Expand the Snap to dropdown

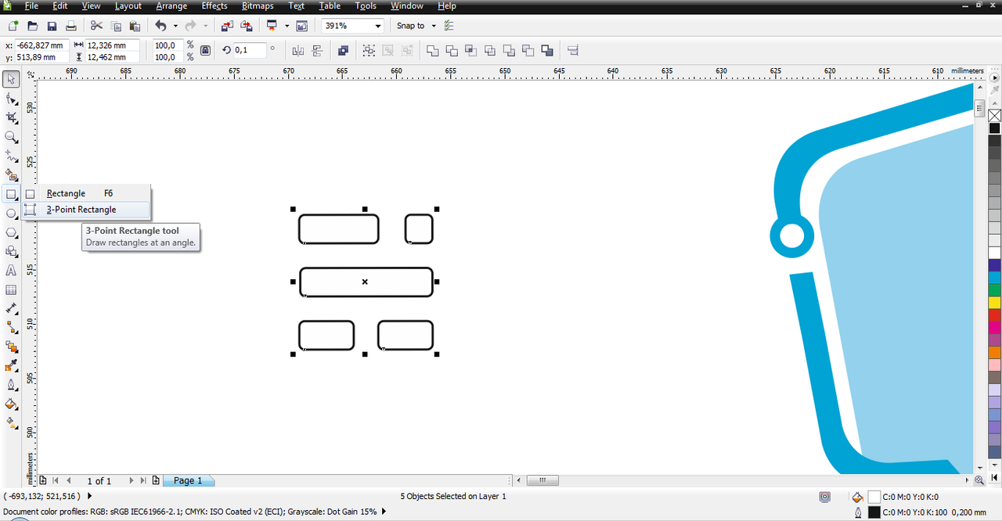[x=434, y=26]
